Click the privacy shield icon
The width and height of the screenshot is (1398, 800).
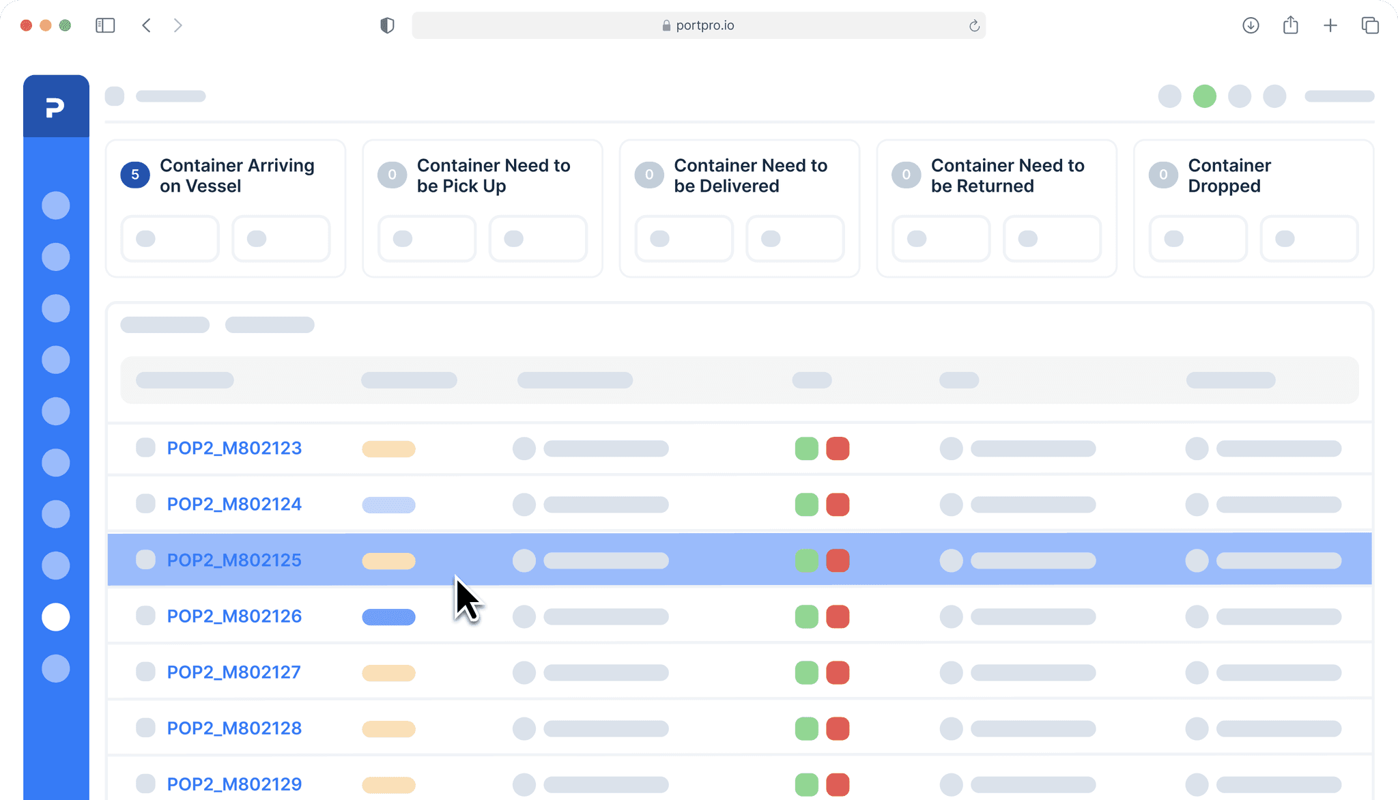(x=387, y=26)
